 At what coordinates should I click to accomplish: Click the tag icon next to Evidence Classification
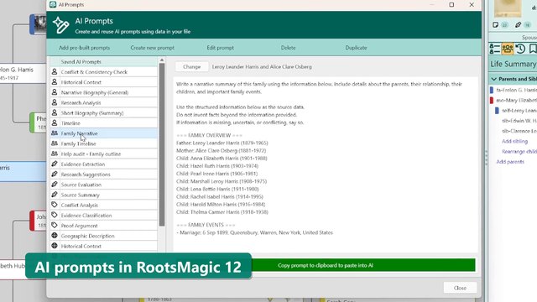[55, 215]
